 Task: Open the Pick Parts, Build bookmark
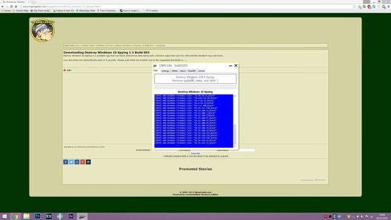[41, 11]
